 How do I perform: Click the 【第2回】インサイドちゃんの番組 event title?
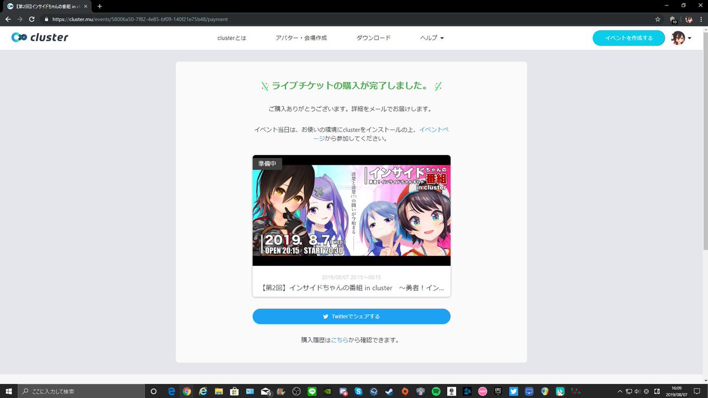352,288
